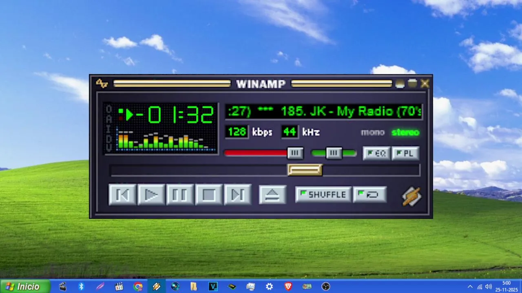
Task: Click the 'I' file info letter in clutter bar
Action: click(109, 129)
